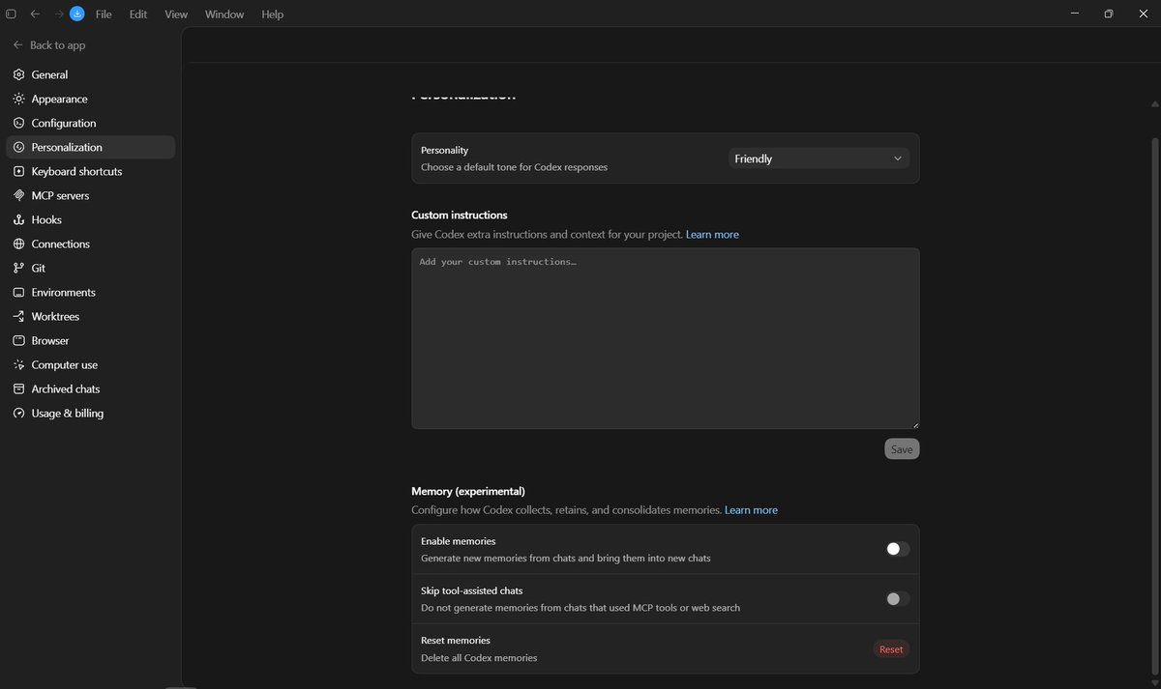The height and width of the screenshot is (689, 1161).
Task: Click the Environments monitor icon
Action: pyautogui.click(x=18, y=292)
